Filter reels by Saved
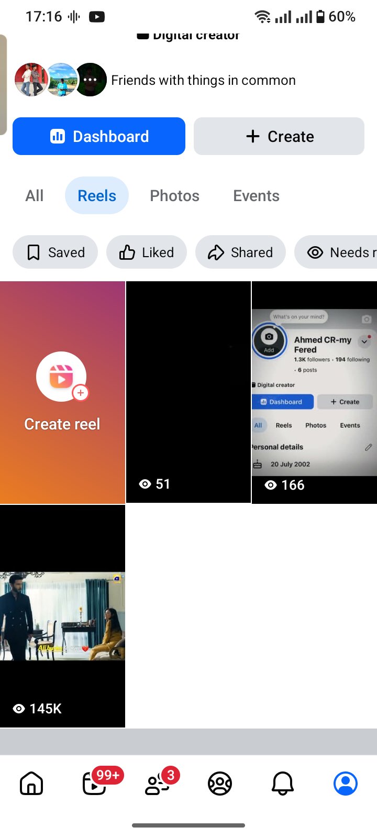 (55, 252)
